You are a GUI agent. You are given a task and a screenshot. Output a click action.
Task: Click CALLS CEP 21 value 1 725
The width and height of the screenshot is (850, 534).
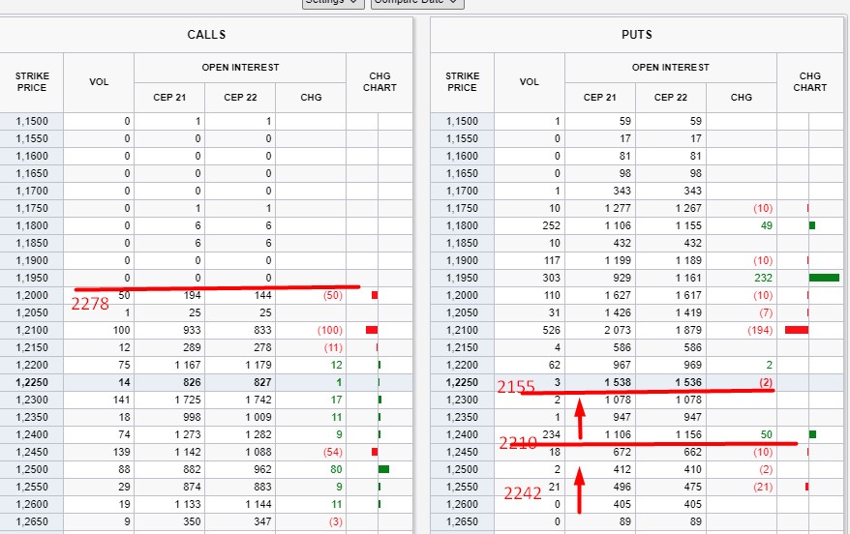pos(188,400)
